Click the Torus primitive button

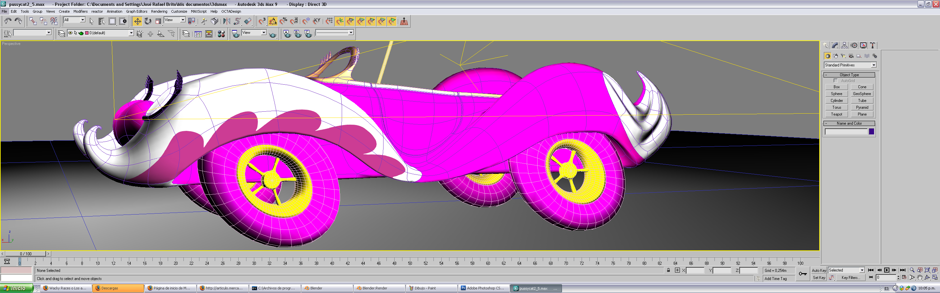click(x=836, y=107)
